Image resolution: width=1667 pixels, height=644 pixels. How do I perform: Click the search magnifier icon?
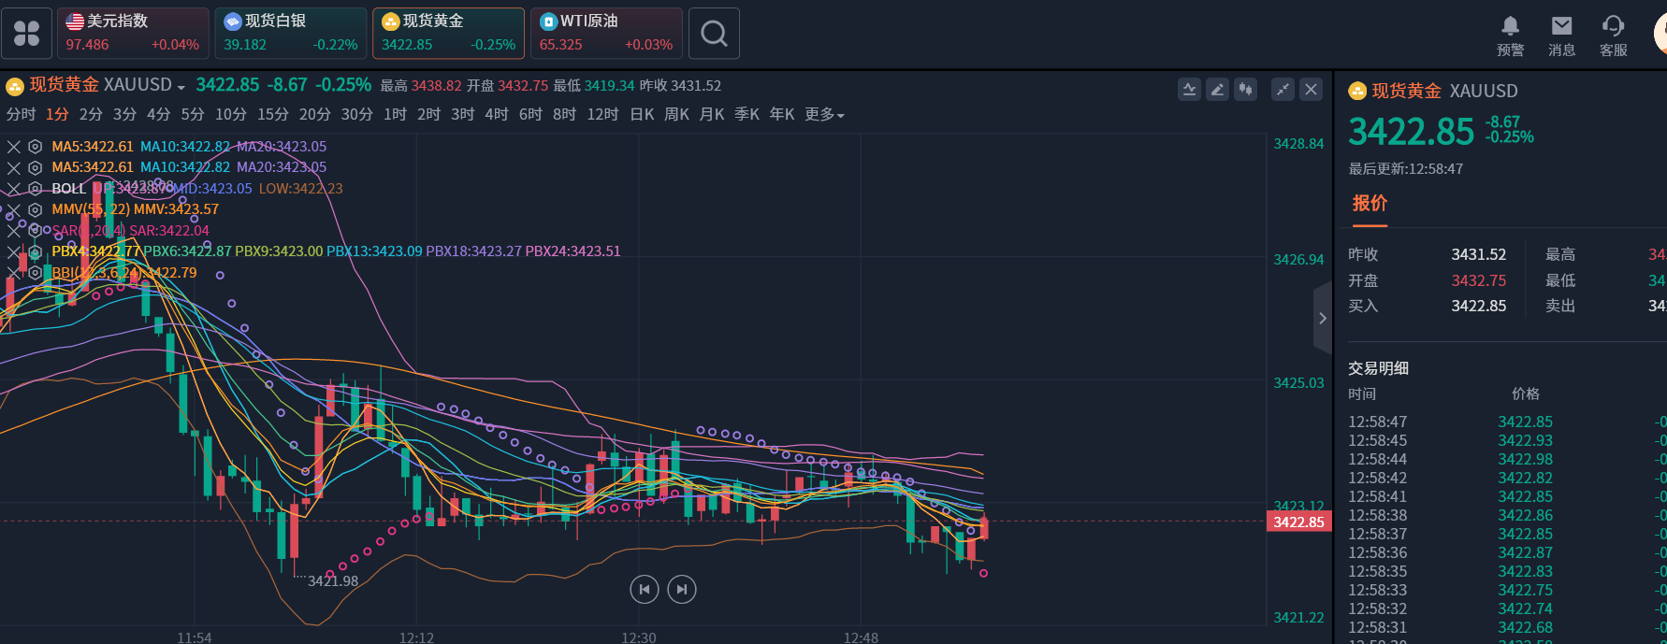(714, 34)
